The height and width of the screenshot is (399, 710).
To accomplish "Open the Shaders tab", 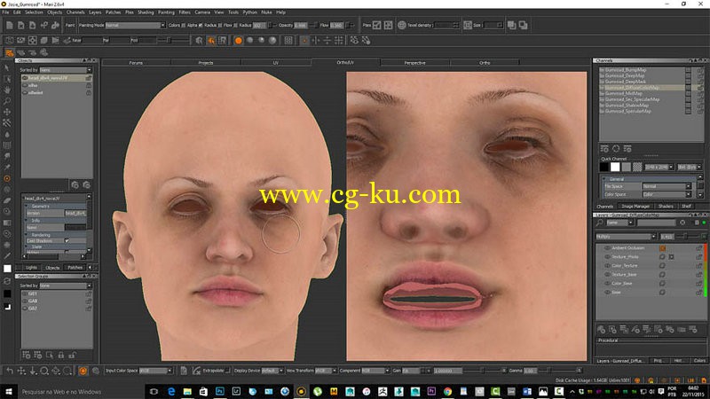I will coord(666,207).
